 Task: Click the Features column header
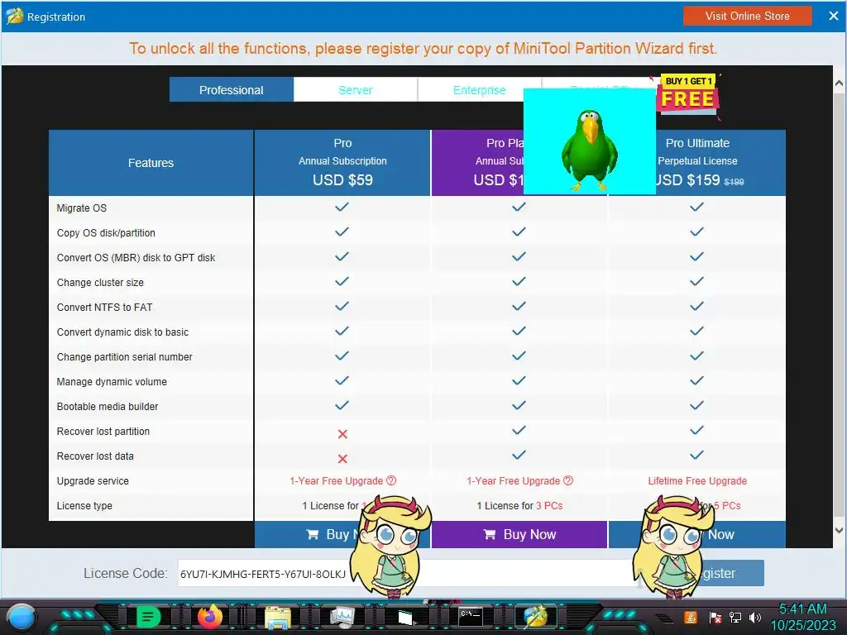coord(151,163)
